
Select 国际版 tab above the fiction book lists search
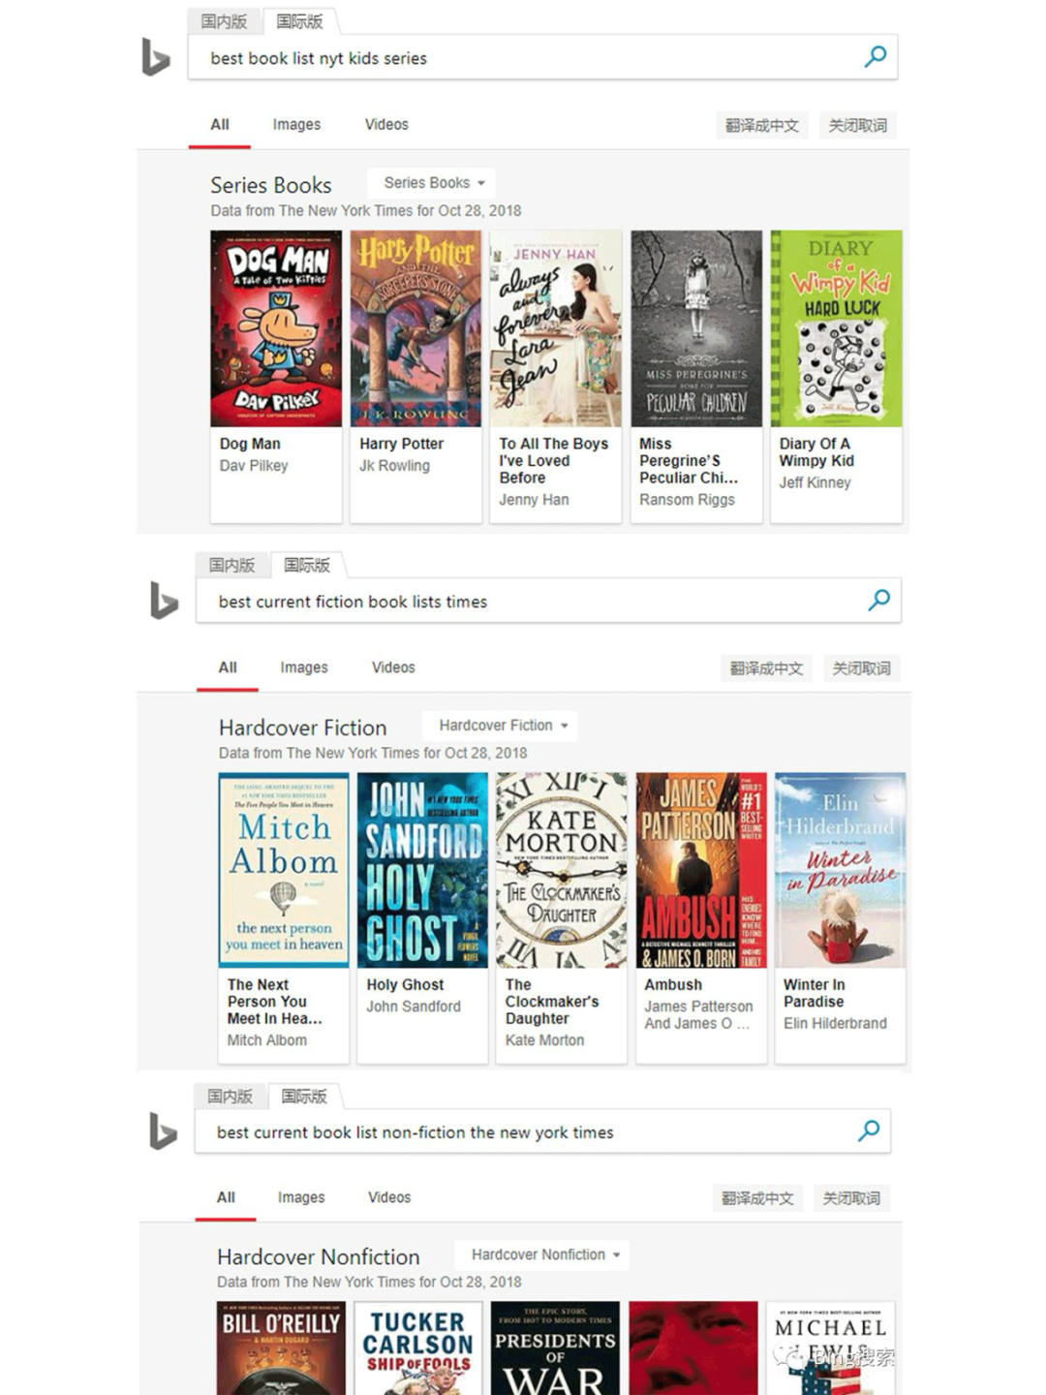[x=307, y=565]
